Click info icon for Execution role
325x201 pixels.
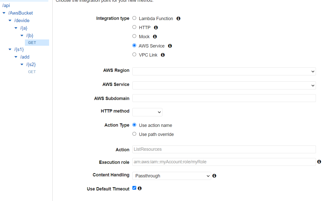319,162
